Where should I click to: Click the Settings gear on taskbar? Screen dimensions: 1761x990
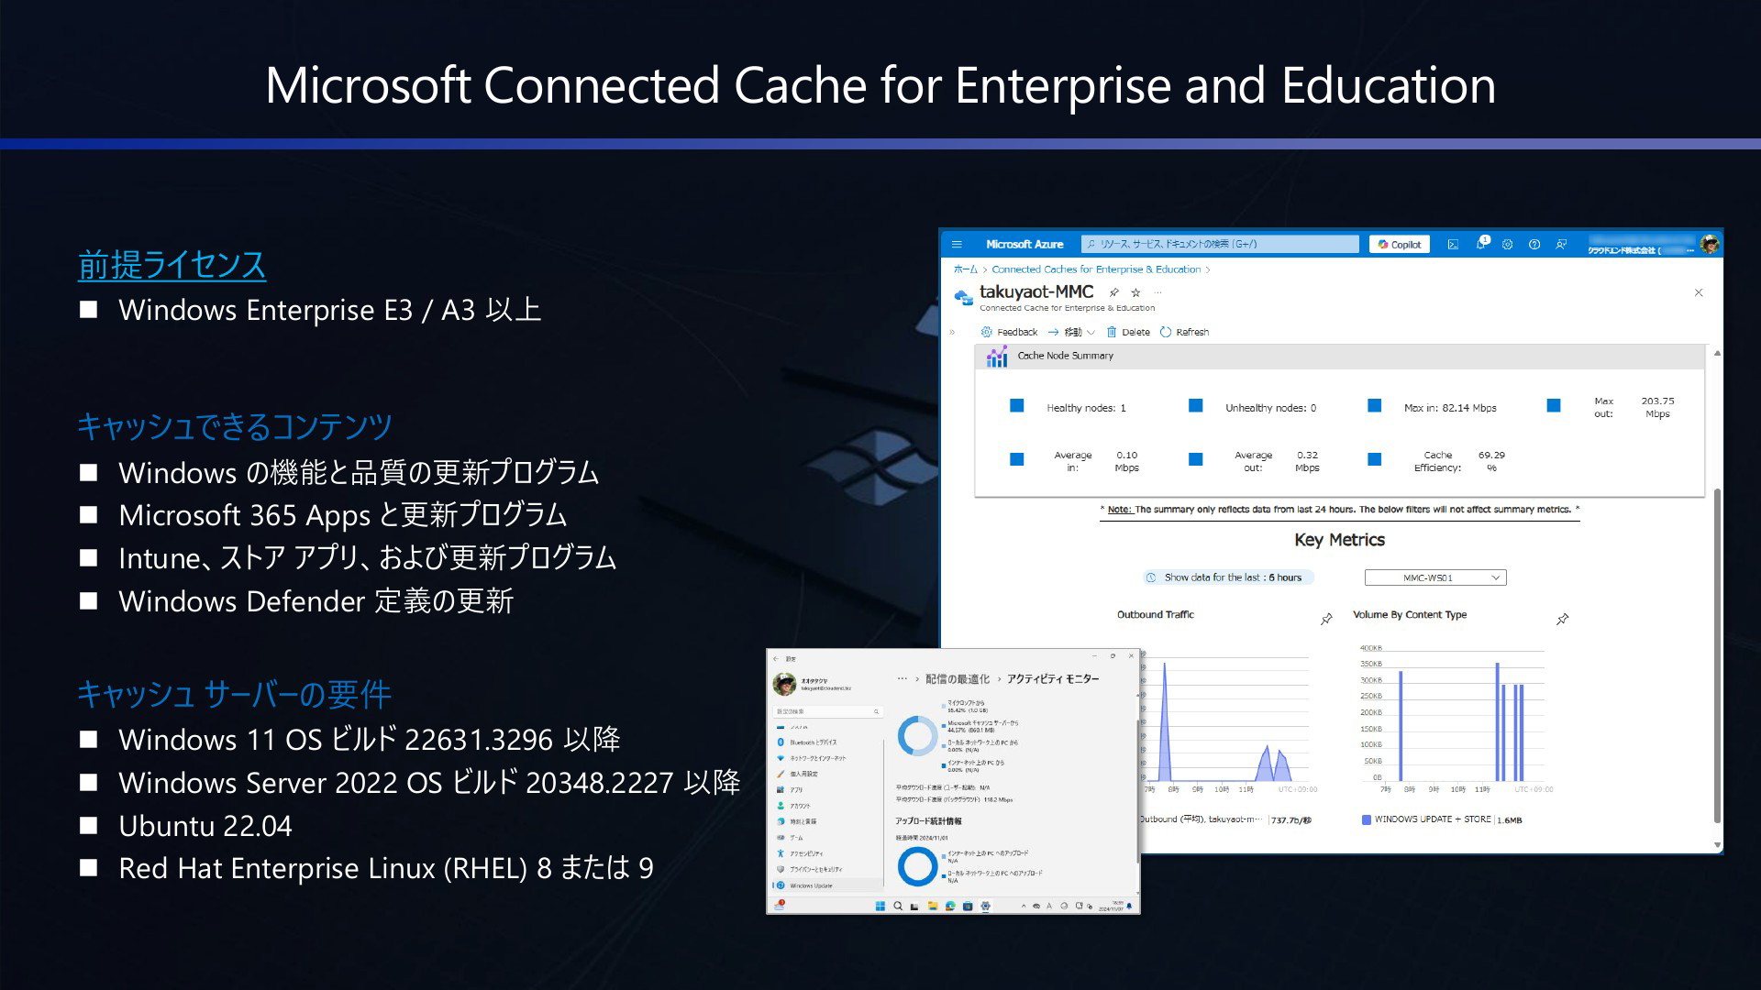pyautogui.click(x=985, y=906)
